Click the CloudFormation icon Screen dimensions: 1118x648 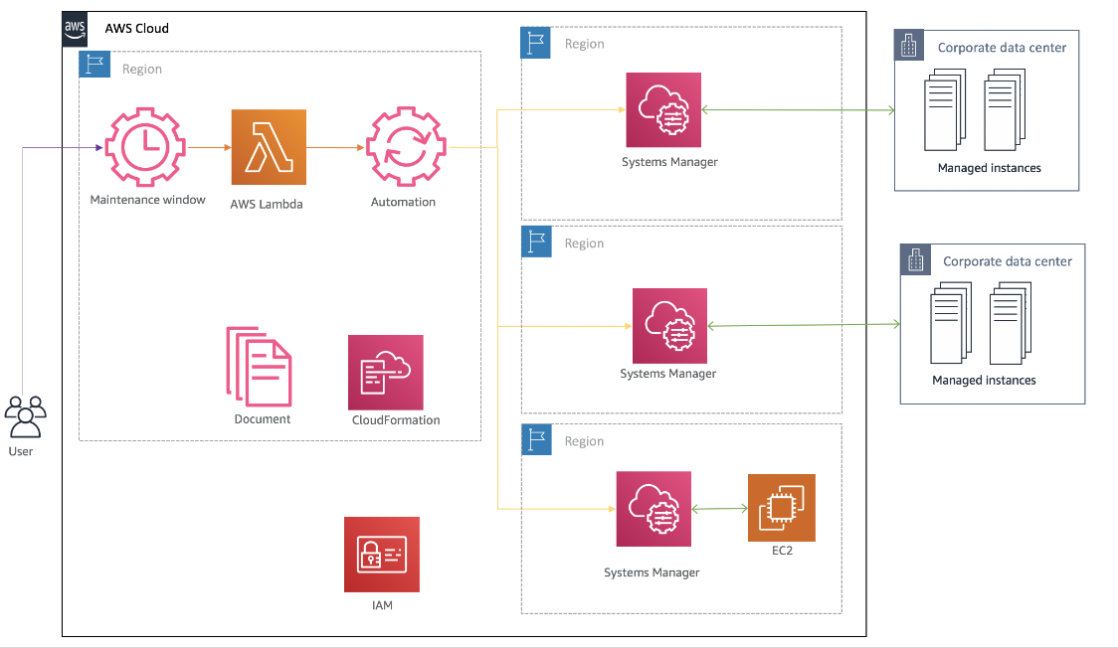[385, 372]
